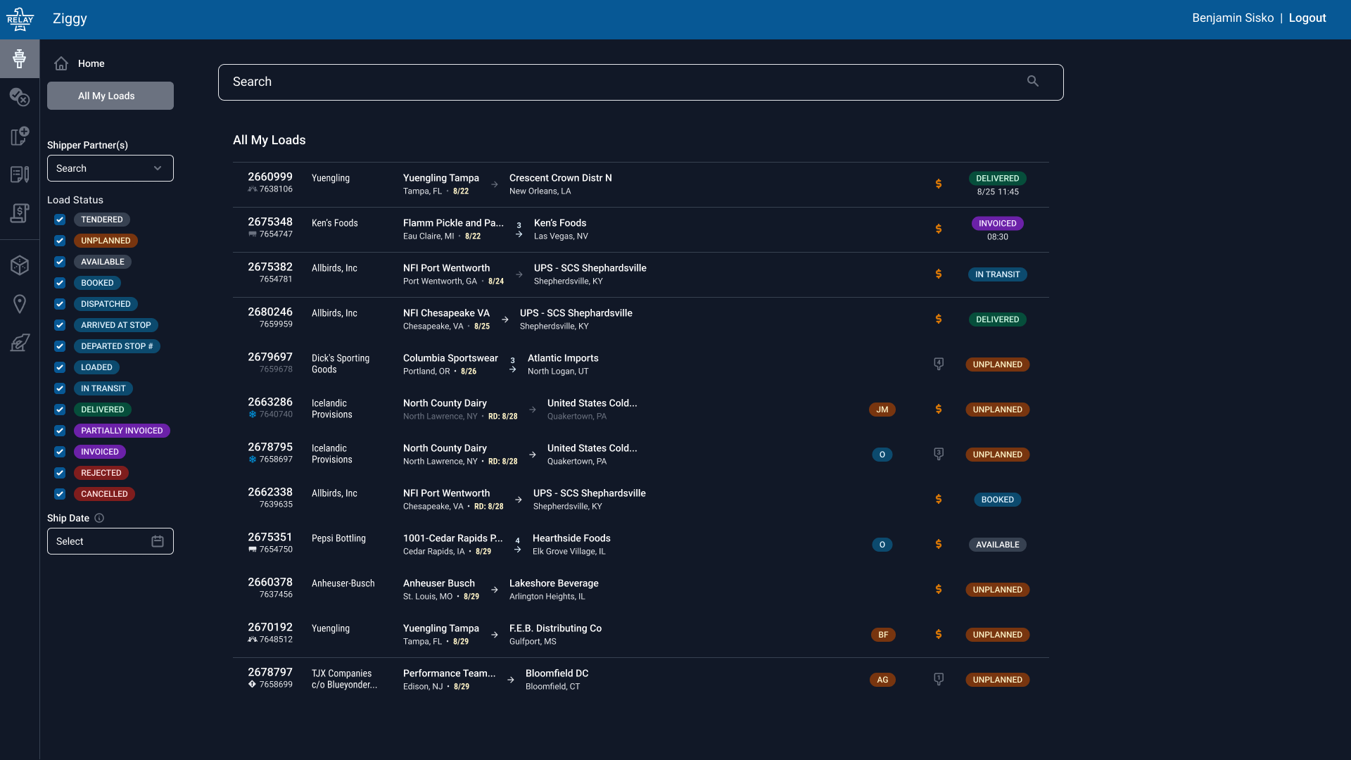
Task: Uncheck the TENDERED status checkbox
Action: click(60, 220)
